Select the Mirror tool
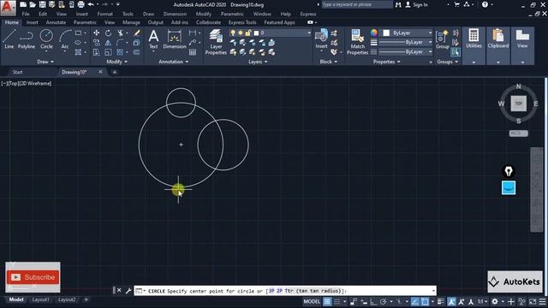The height and width of the screenshot is (308, 548). tap(109, 43)
